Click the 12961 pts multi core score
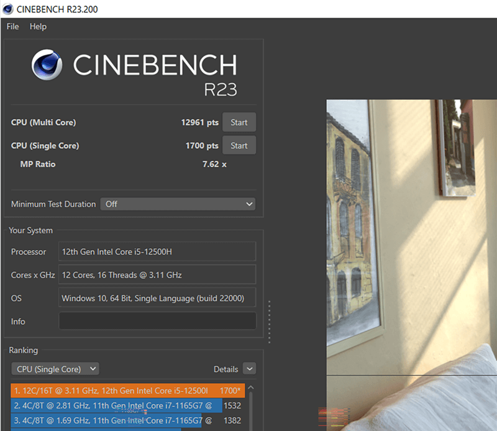This screenshot has height=431, width=497. pyautogui.click(x=199, y=123)
